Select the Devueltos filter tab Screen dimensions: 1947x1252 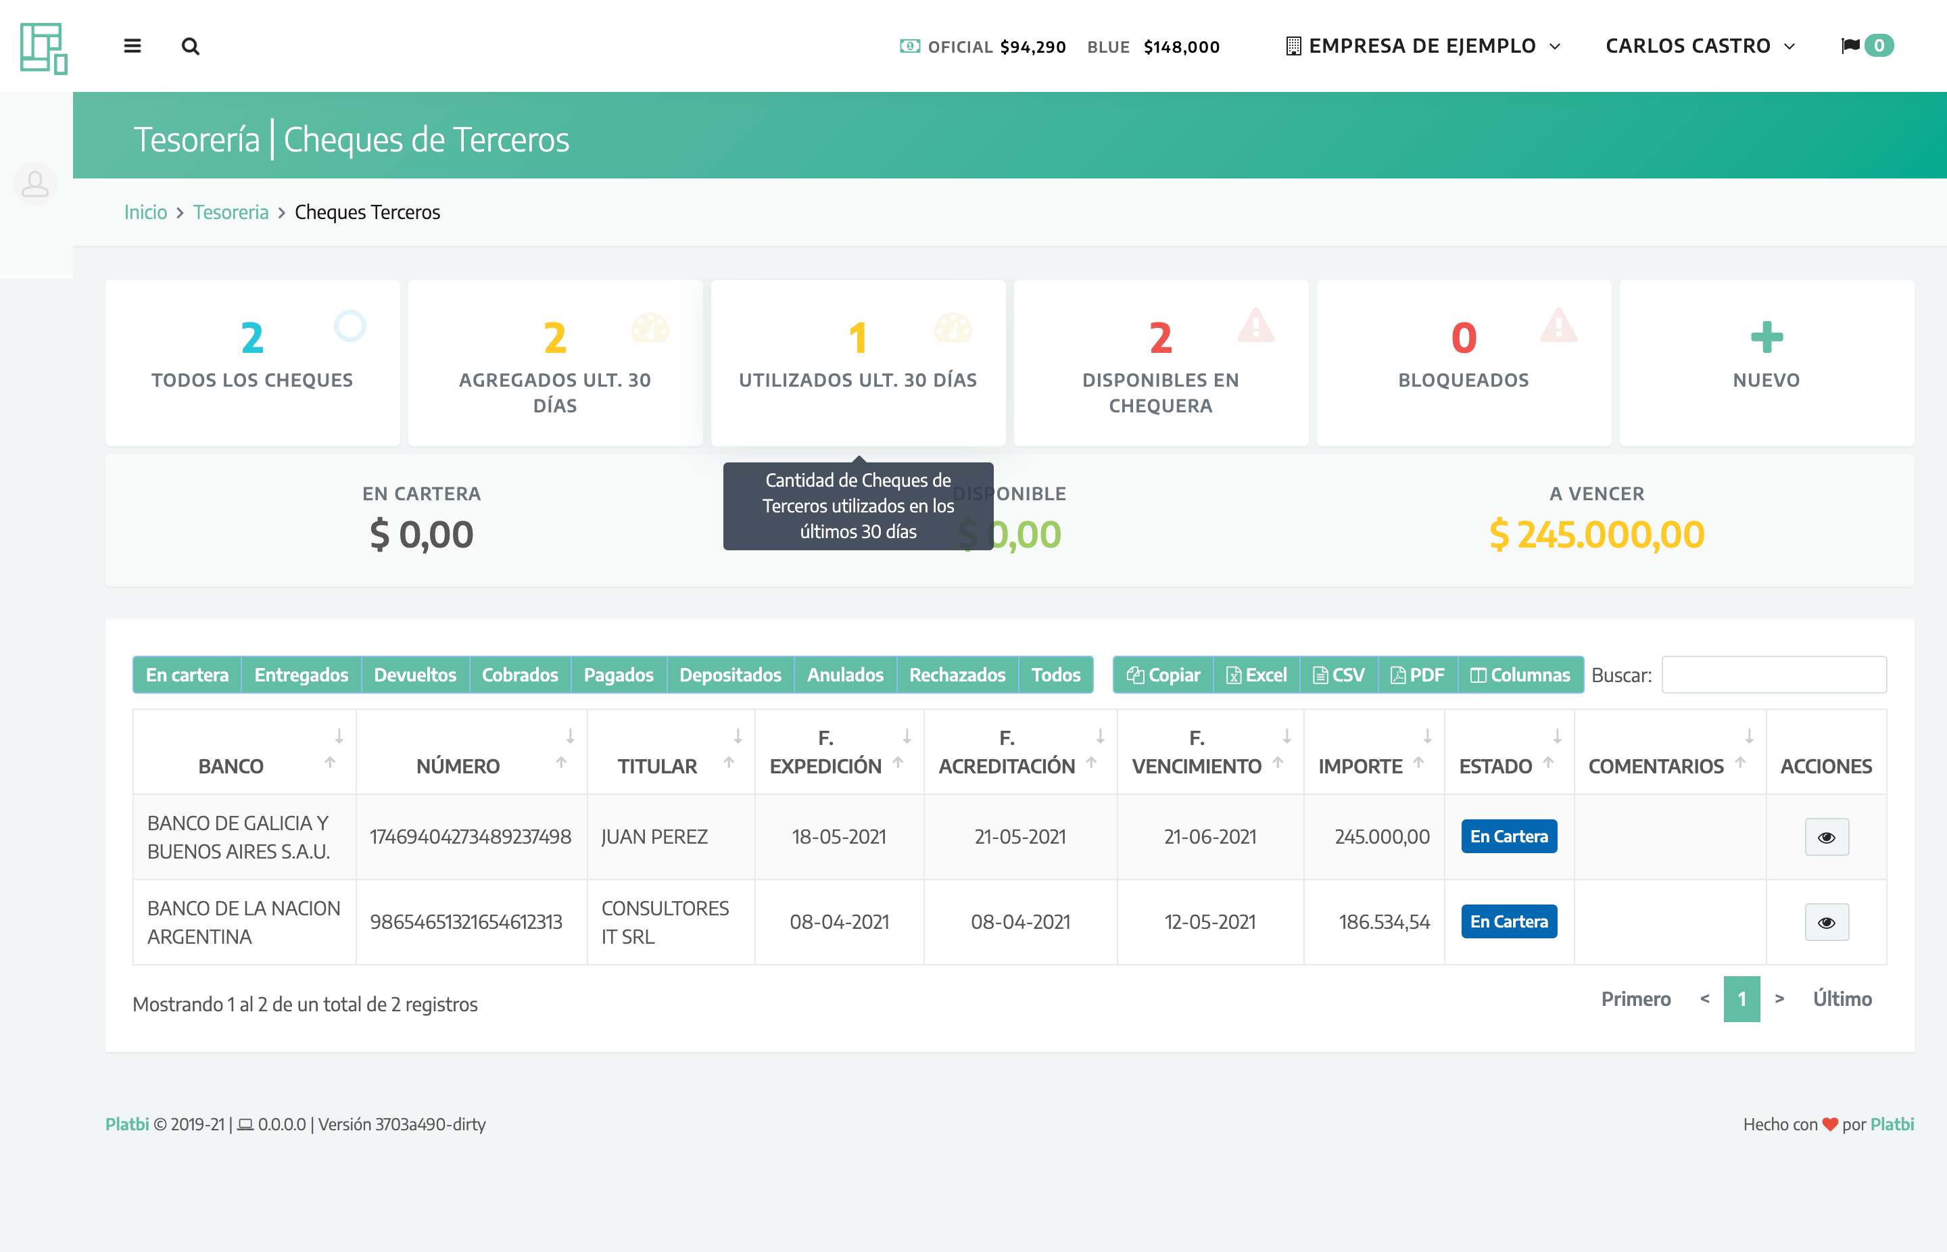414,675
